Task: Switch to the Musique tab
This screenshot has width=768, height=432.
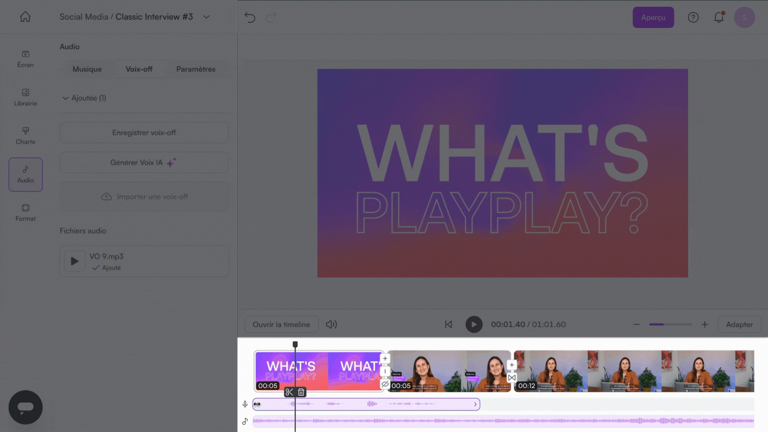Action: (87, 69)
